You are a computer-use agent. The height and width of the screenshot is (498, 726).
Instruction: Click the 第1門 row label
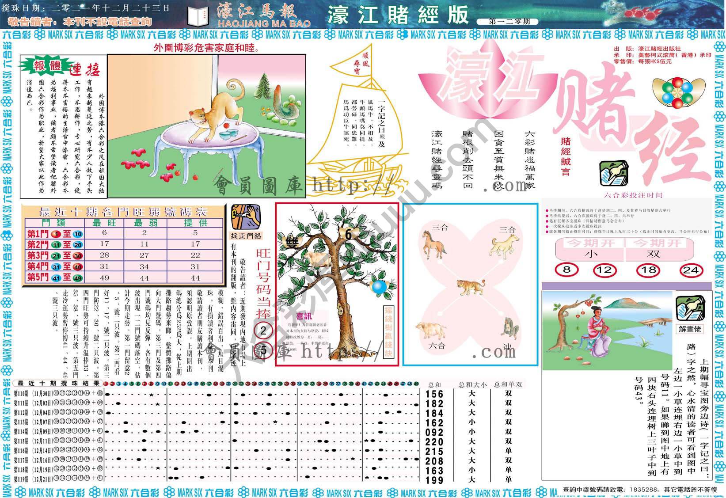(55, 234)
